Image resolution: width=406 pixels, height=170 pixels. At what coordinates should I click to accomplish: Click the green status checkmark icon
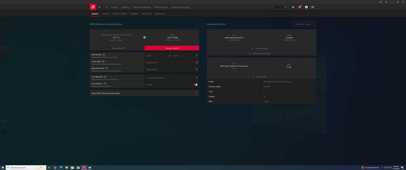pos(145,37)
